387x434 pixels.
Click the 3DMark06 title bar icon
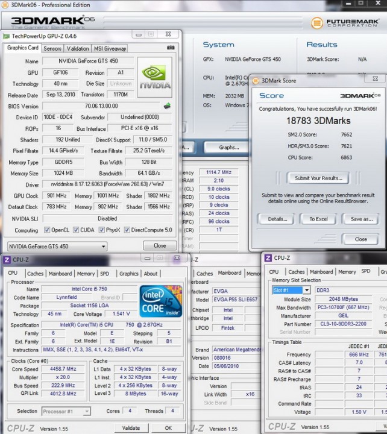(5, 5)
